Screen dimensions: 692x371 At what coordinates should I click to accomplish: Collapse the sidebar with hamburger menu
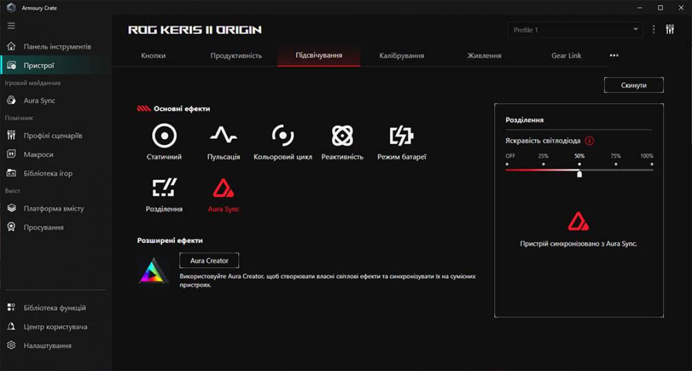click(x=10, y=25)
